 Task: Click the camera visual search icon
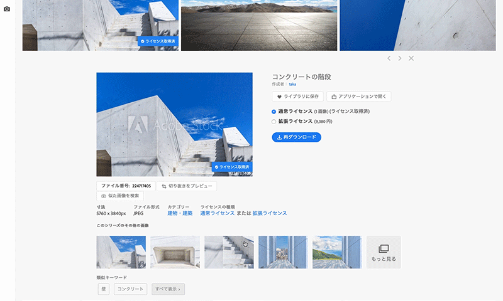click(x=7, y=9)
